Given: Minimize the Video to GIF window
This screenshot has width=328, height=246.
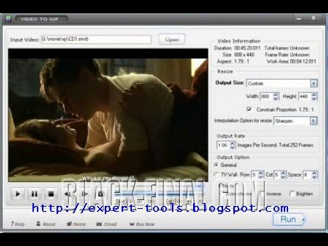Looking at the screenshot, I should click(299, 19).
